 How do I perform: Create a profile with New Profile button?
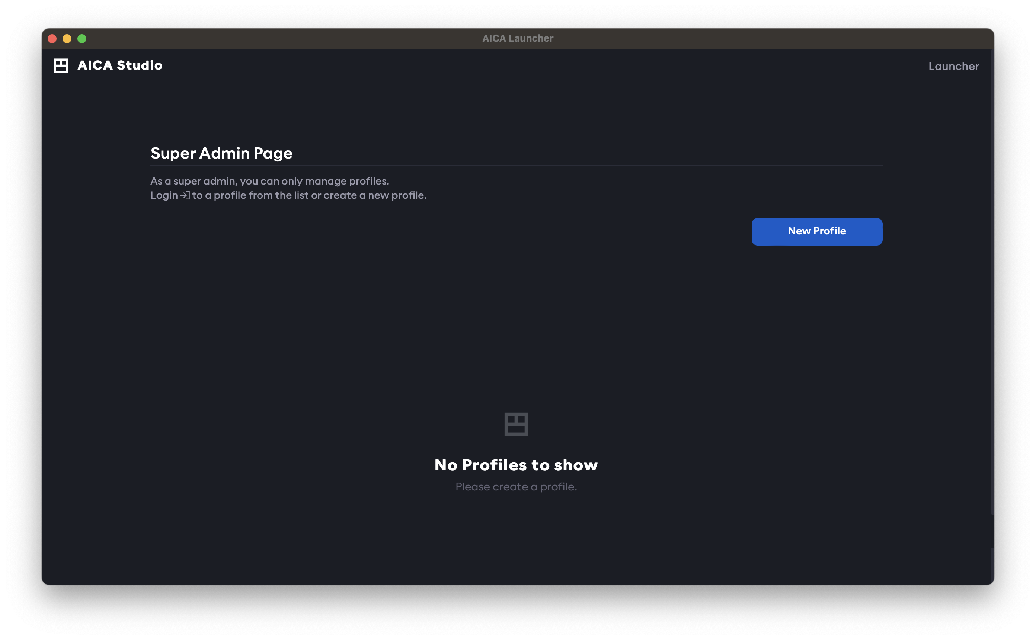coord(816,231)
